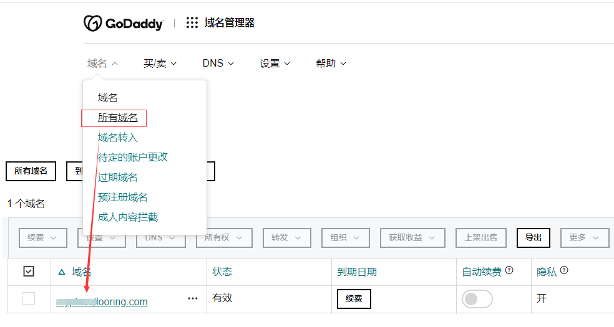
Task: Open the nine-dot app grid icon
Action: (x=192, y=22)
